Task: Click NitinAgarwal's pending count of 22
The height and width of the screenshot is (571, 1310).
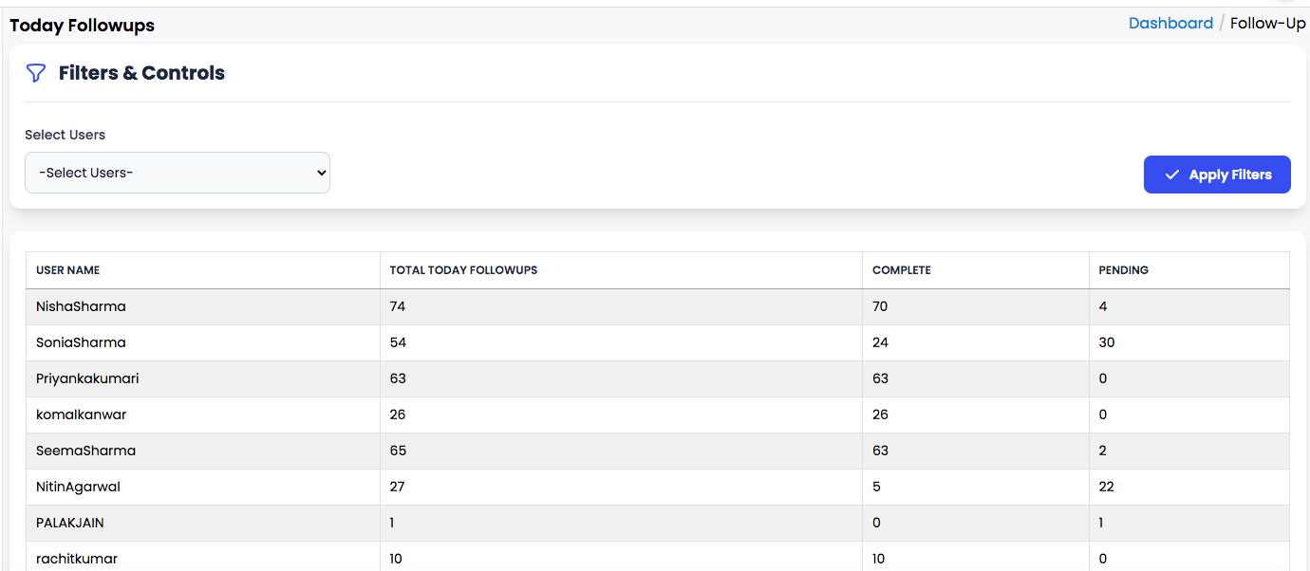Action: click(1106, 487)
